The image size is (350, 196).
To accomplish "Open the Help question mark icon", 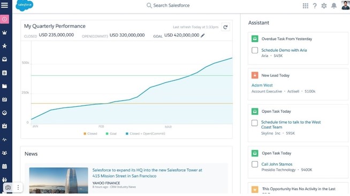I will (x=315, y=5).
